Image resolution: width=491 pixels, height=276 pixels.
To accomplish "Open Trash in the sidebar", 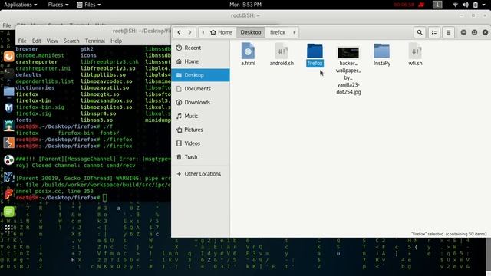I will point(200,156).
